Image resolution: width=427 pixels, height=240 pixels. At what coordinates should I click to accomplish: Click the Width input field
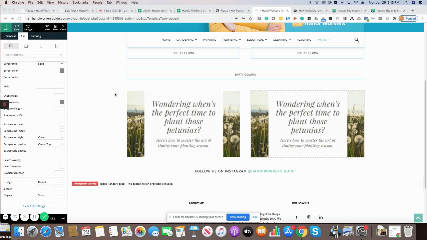click(x=50, y=86)
